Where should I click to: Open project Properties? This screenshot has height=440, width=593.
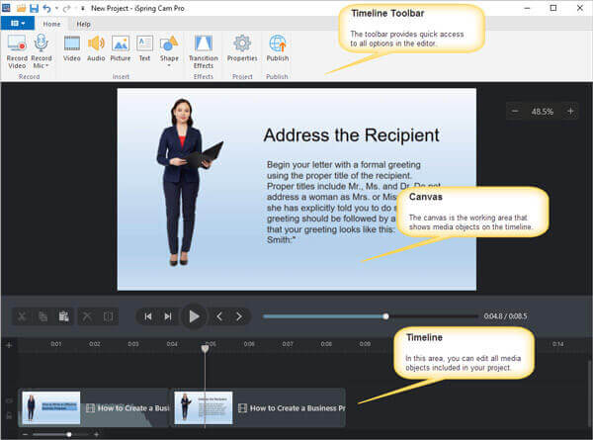pos(242,48)
